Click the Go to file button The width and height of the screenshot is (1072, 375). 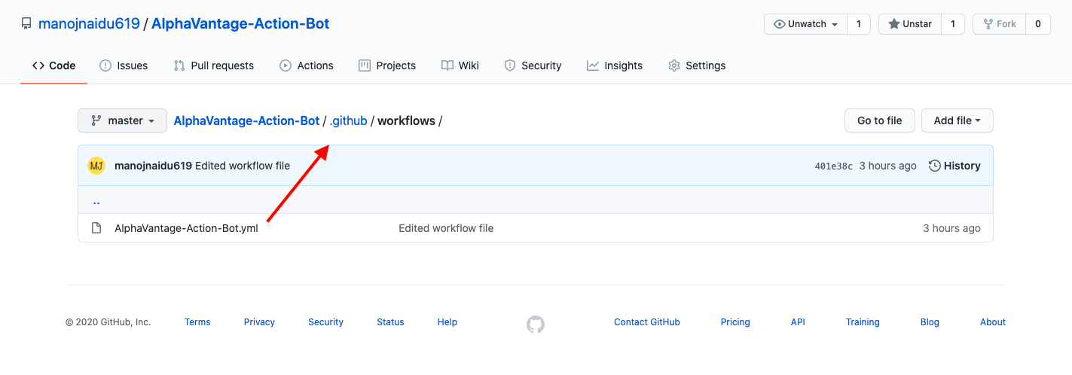(x=880, y=120)
